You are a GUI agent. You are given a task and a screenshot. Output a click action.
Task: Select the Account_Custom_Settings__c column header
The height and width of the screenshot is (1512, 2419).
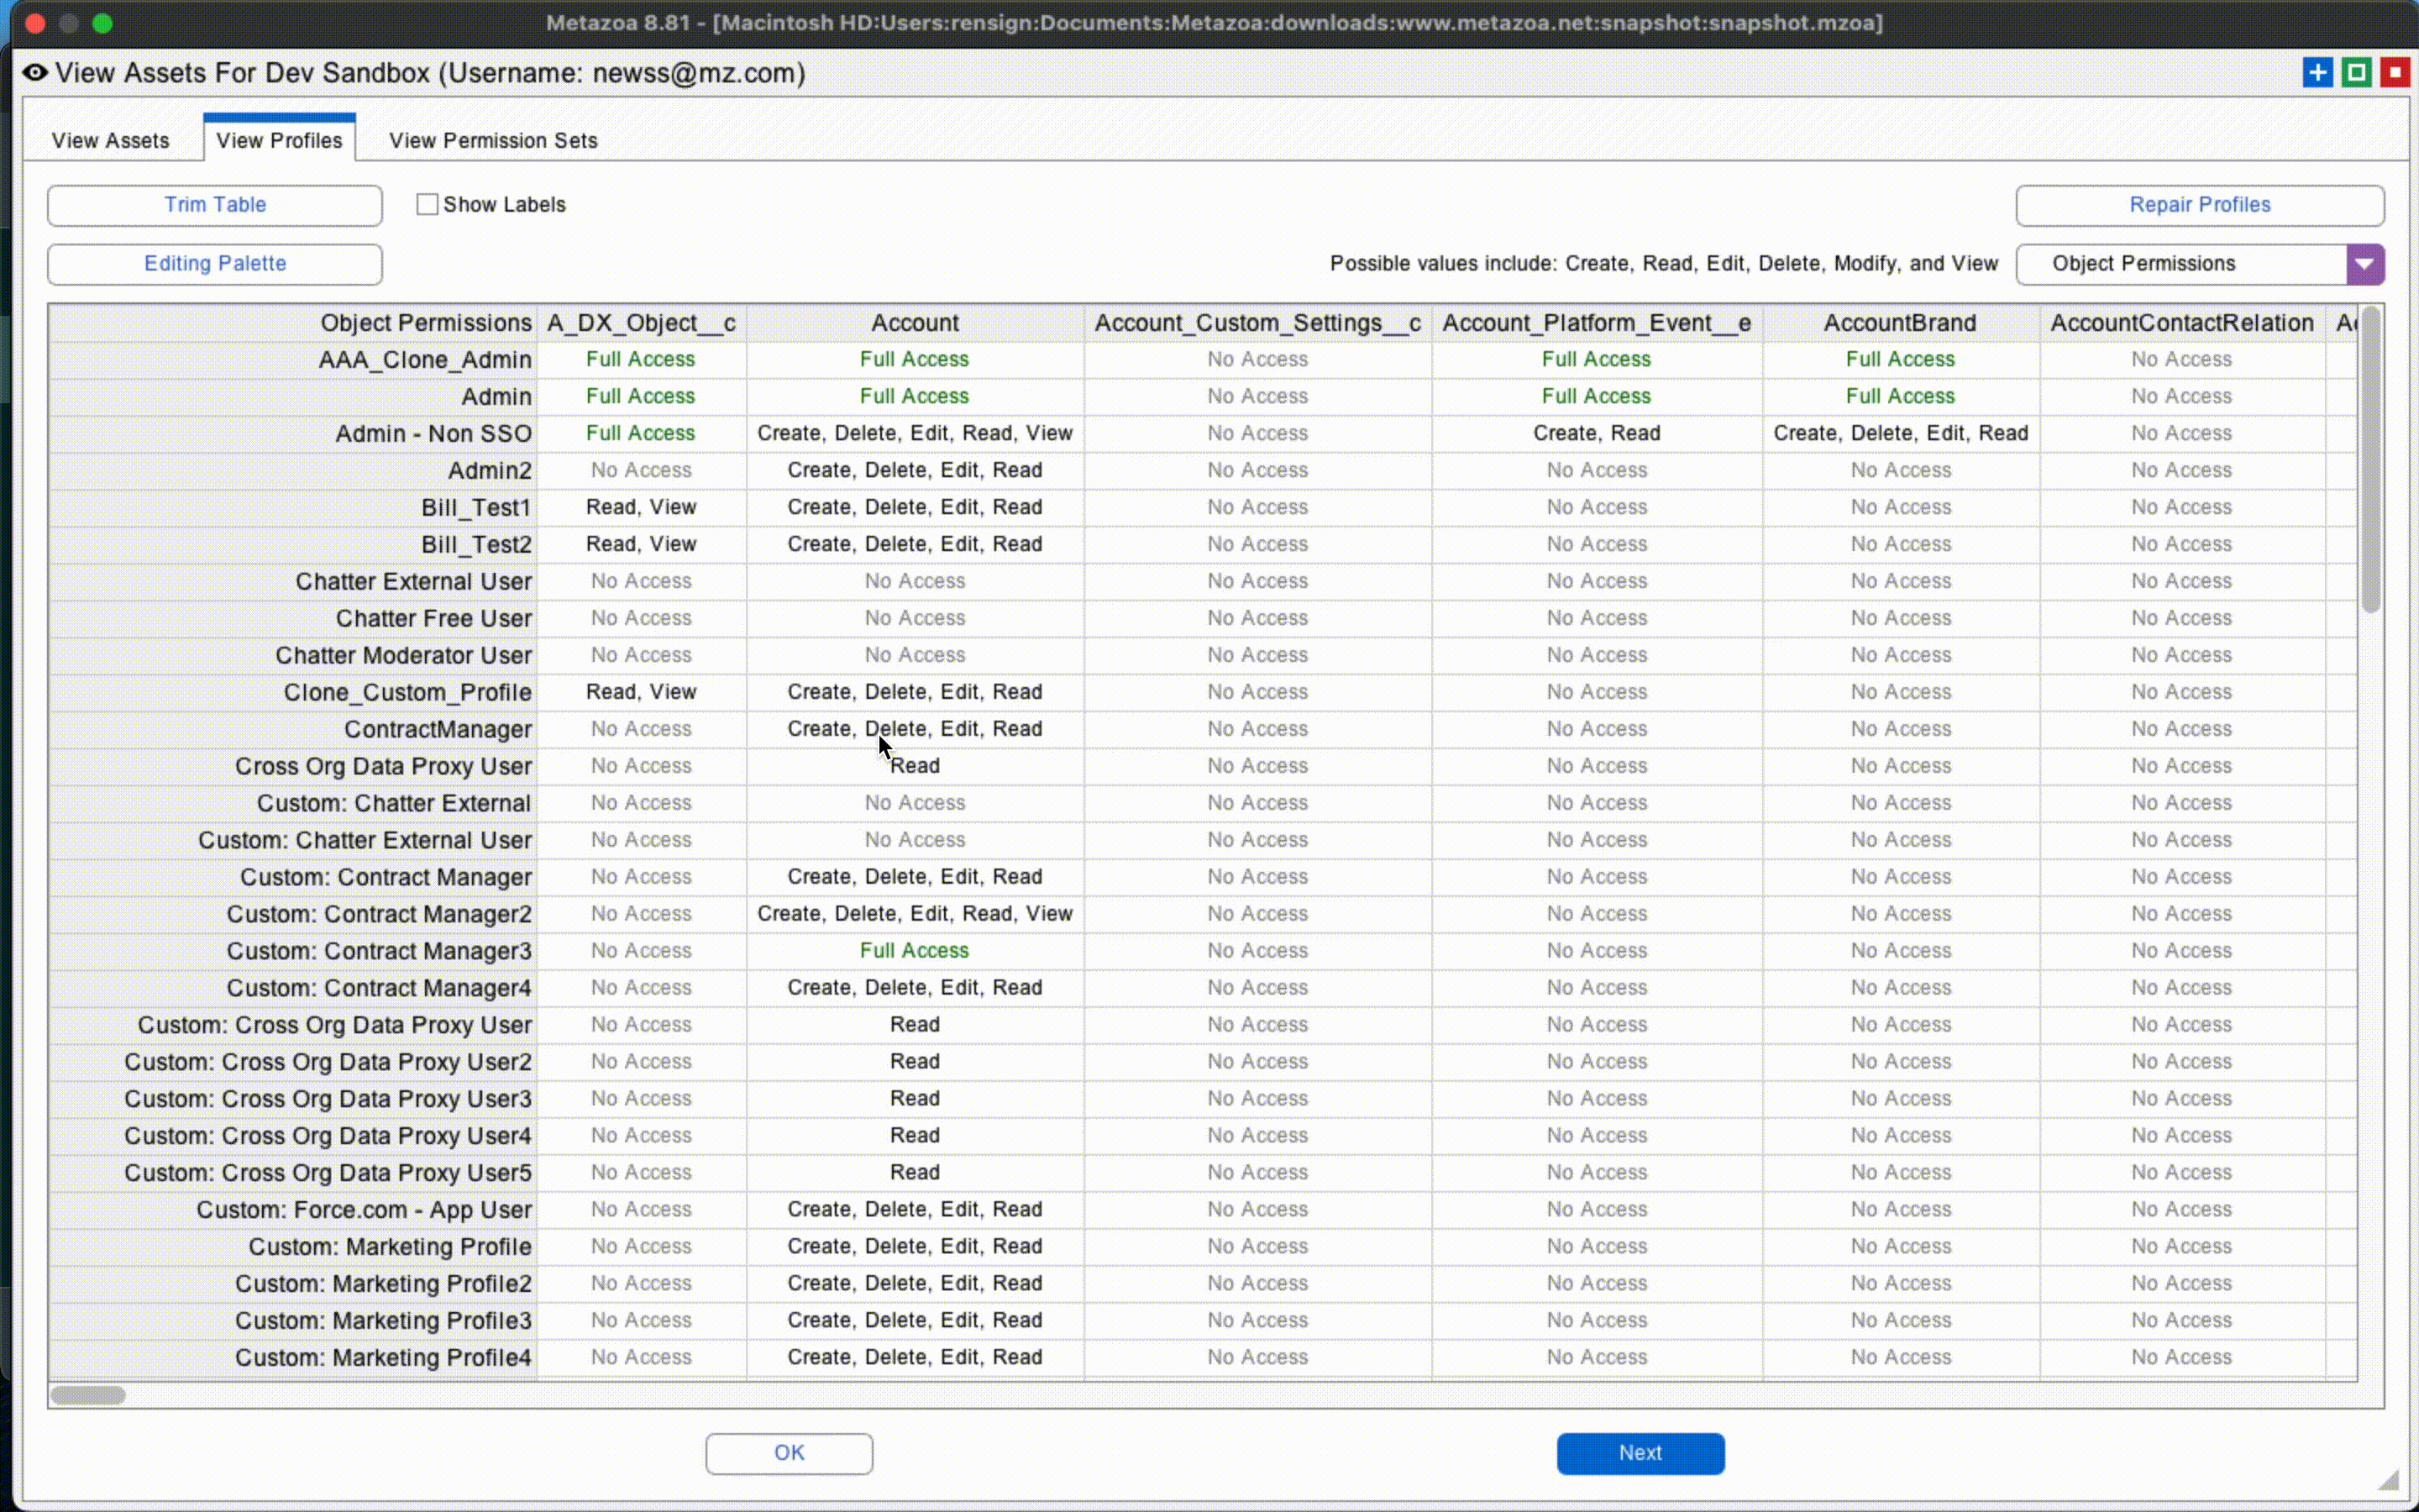click(x=1257, y=323)
